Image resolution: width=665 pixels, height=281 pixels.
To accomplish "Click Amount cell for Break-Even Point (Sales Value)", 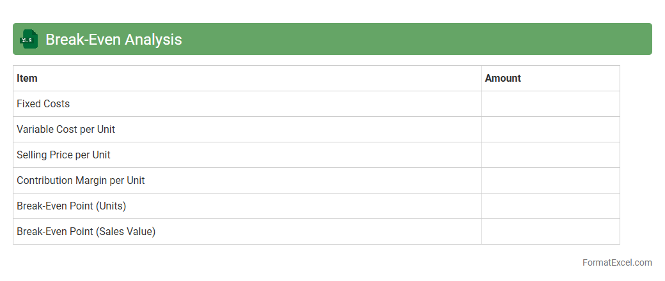I will [x=550, y=232].
